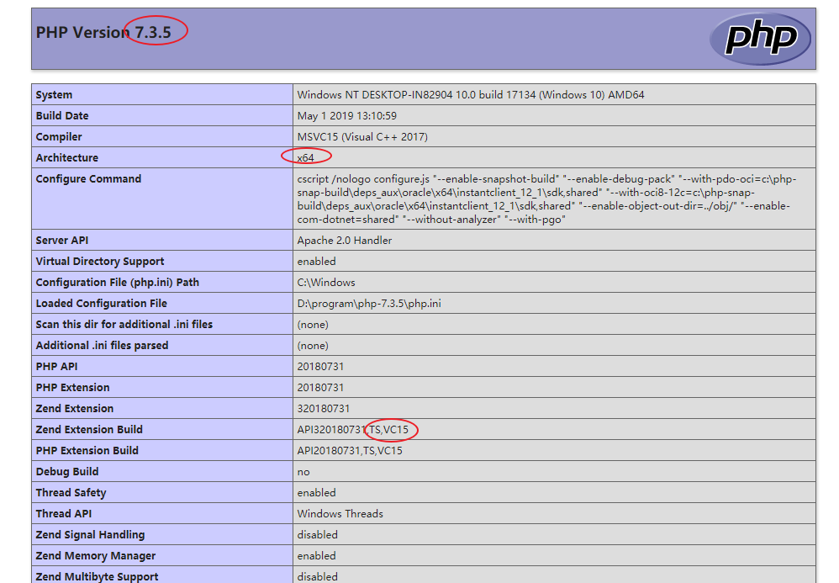The height and width of the screenshot is (583, 839).
Task: Click the 'May 1 2019 13:10:59' value
Action: (346, 115)
